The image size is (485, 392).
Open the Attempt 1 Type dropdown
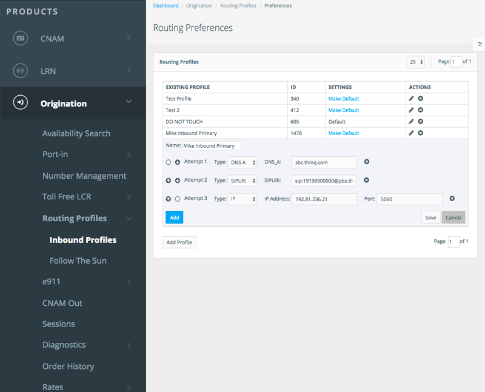click(x=242, y=162)
